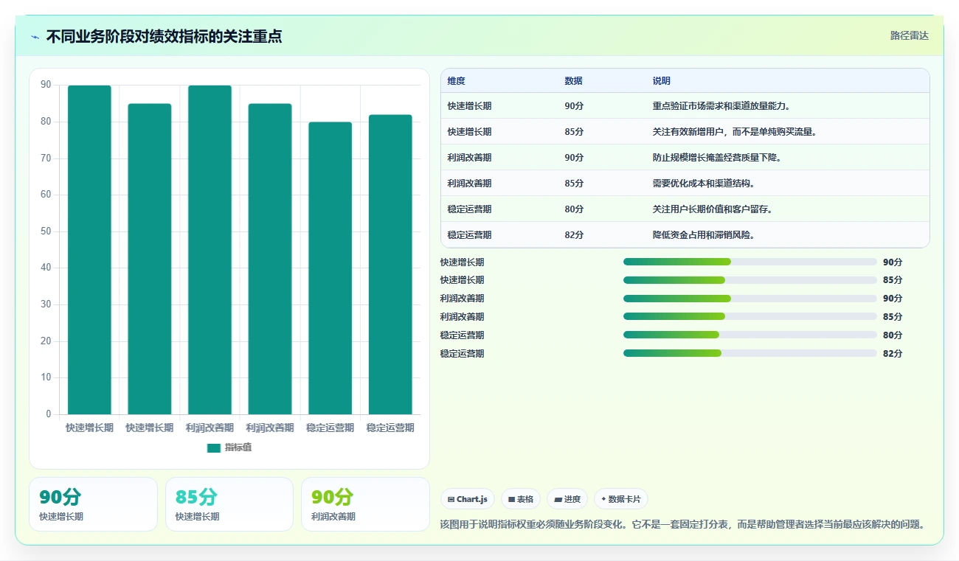The width and height of the screenshot is (959, 561).
Task: Click the y-axis label 70
Action: 46,158
